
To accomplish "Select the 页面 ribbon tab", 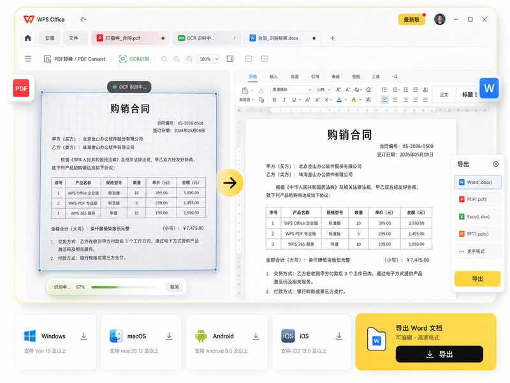I will [295, 77].
